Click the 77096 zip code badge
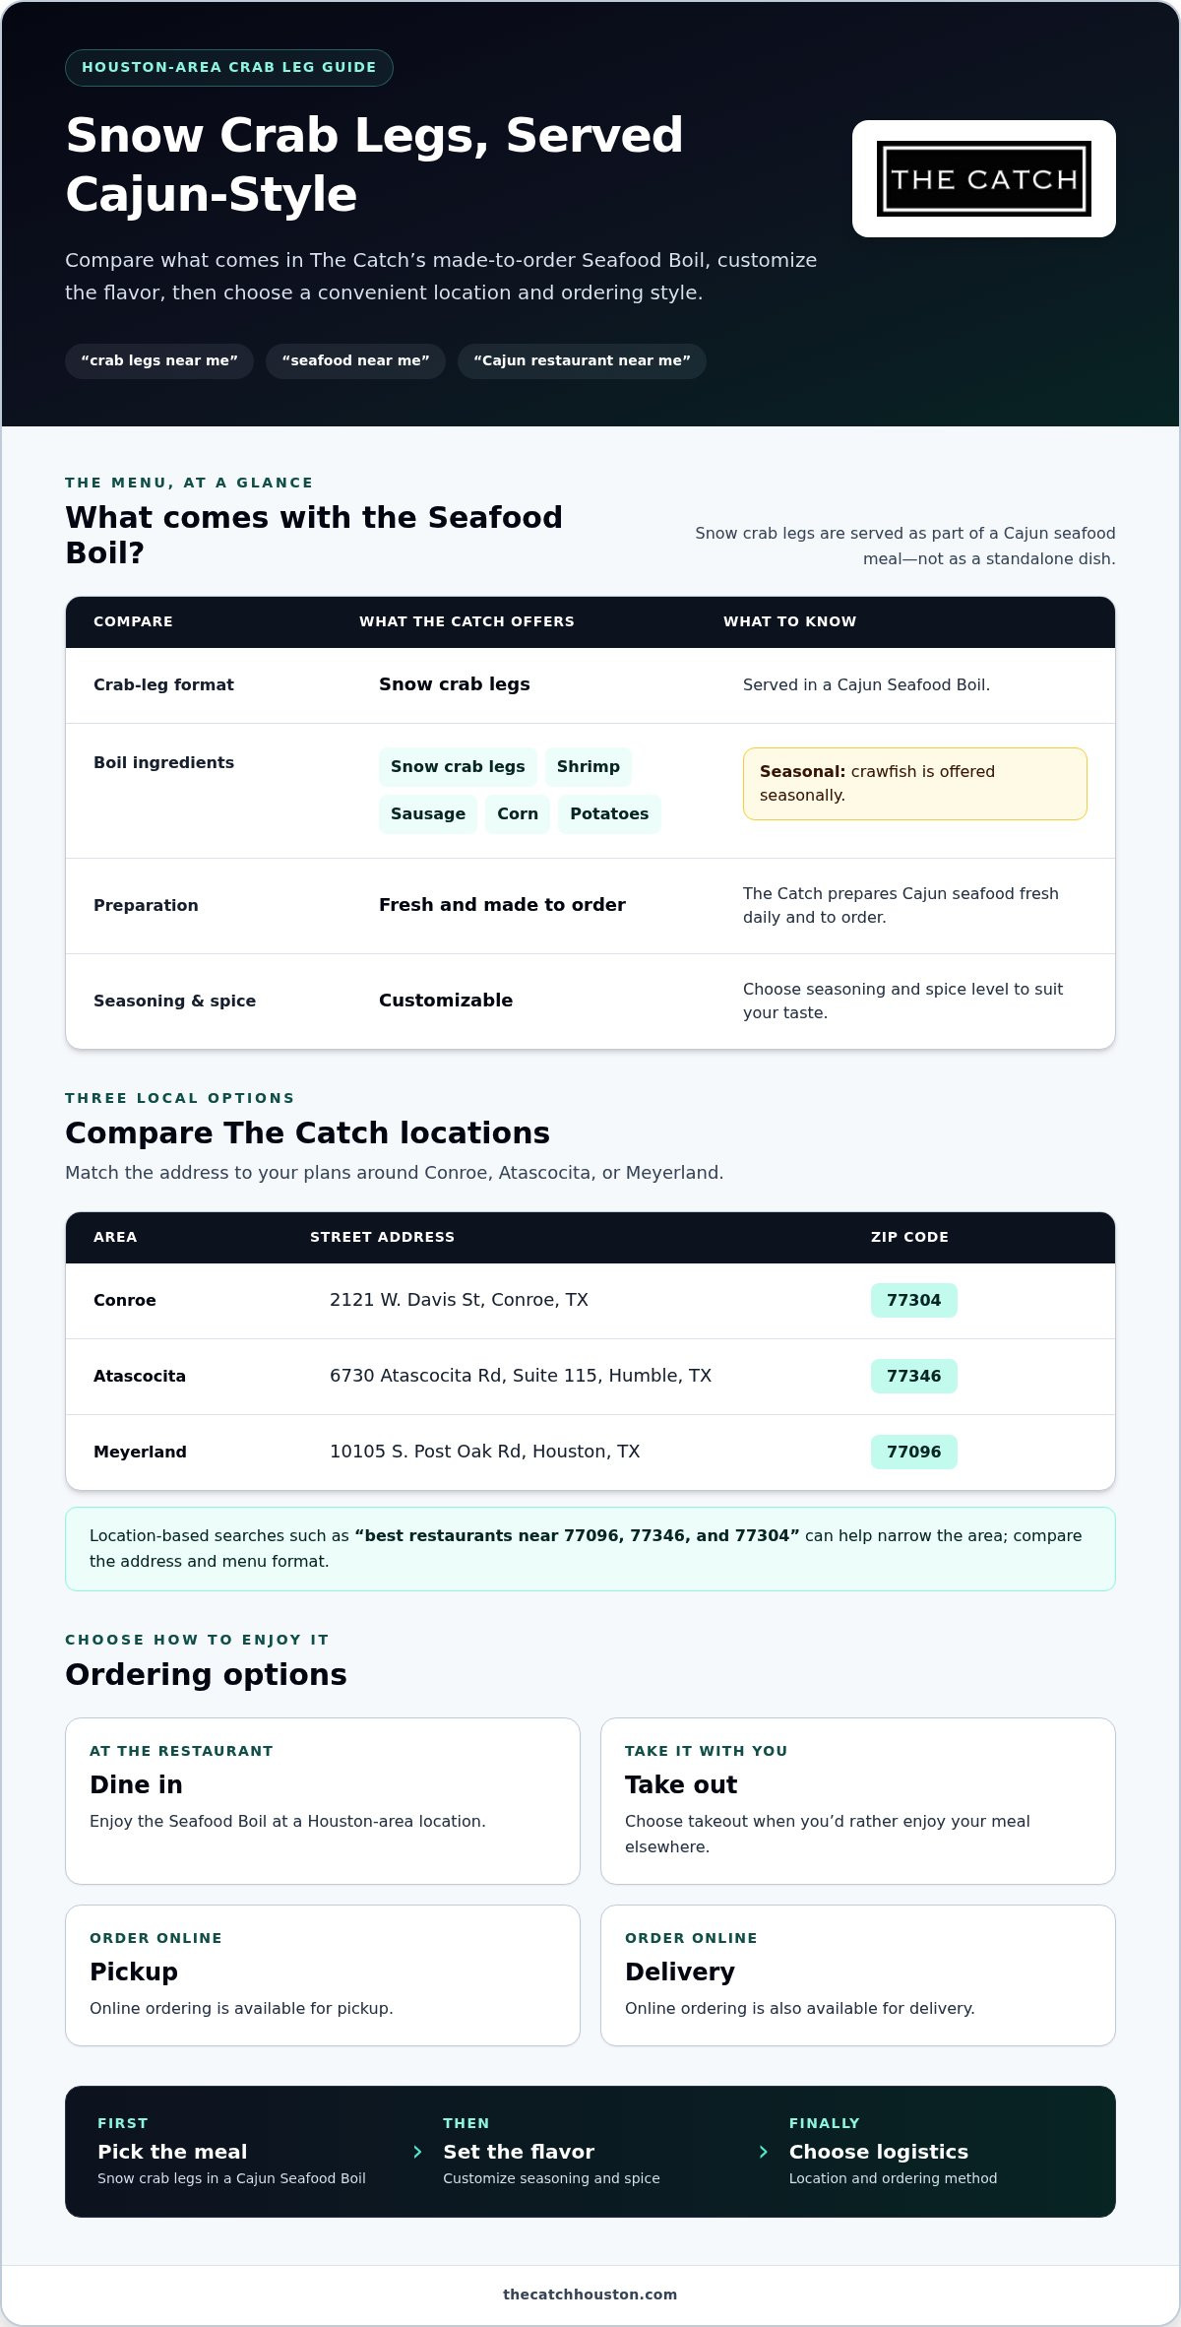Screen dimensions: 1181x2327 914,1452
